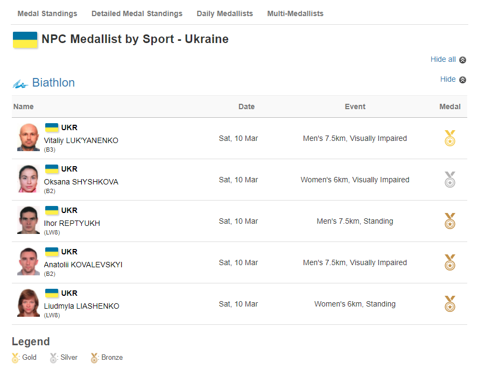The image size is (478, 370).
Task: Click Vitaliy Luk'yanenko's gold medal icon
Action: pos(449,138)
